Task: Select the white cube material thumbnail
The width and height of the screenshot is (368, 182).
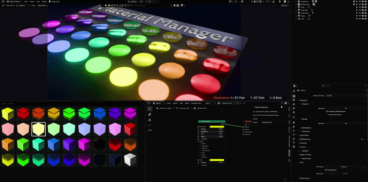Action: pyautogui.click(x=130, y=160)
